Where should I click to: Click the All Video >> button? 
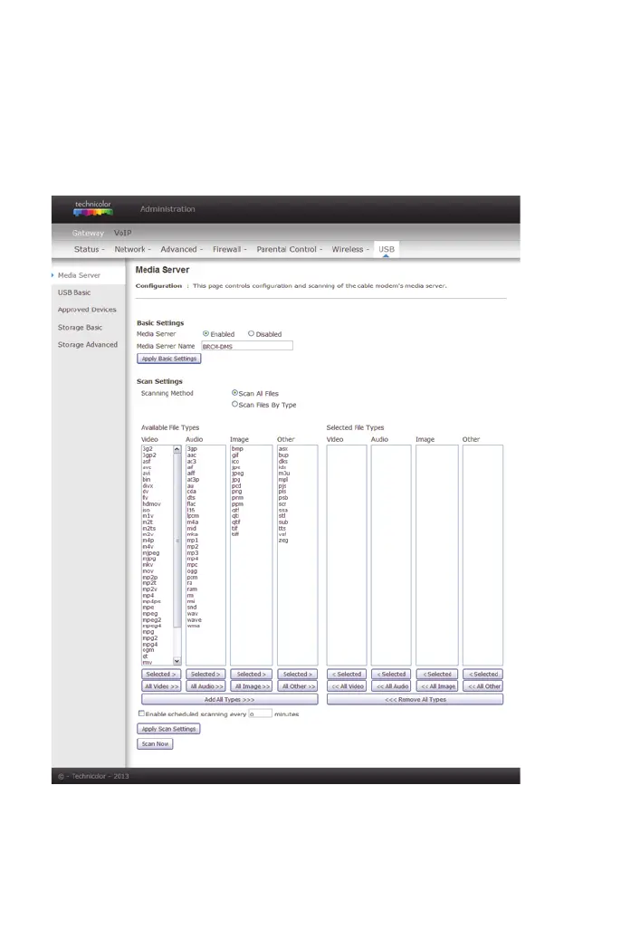(161, 686)
